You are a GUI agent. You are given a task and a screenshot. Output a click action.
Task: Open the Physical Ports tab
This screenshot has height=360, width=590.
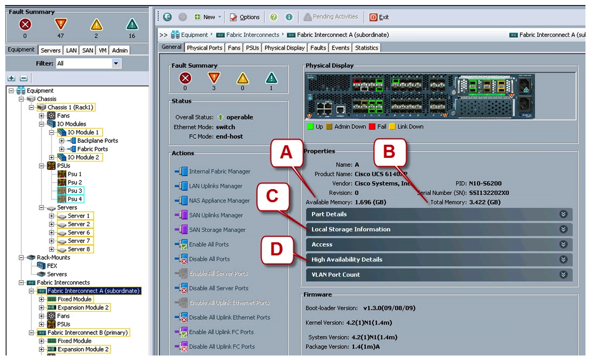pyautogui.click(x=204, y=48)
